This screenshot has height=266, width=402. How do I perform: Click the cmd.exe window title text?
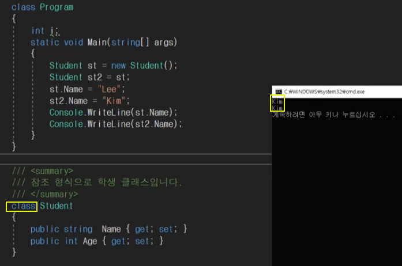tap(324, 92)
